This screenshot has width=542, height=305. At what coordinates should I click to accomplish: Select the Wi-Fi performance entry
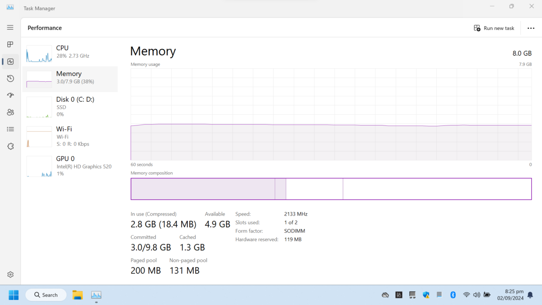coord(70,136)
